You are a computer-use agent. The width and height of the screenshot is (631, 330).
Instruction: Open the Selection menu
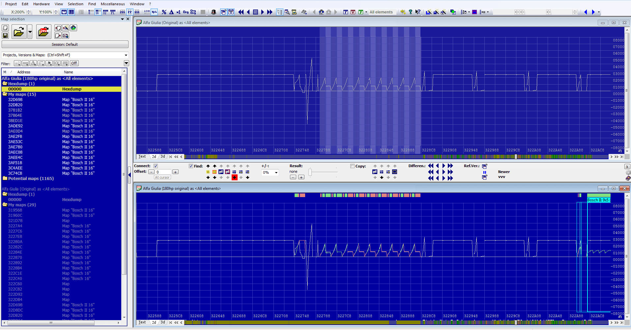[75, 4]
